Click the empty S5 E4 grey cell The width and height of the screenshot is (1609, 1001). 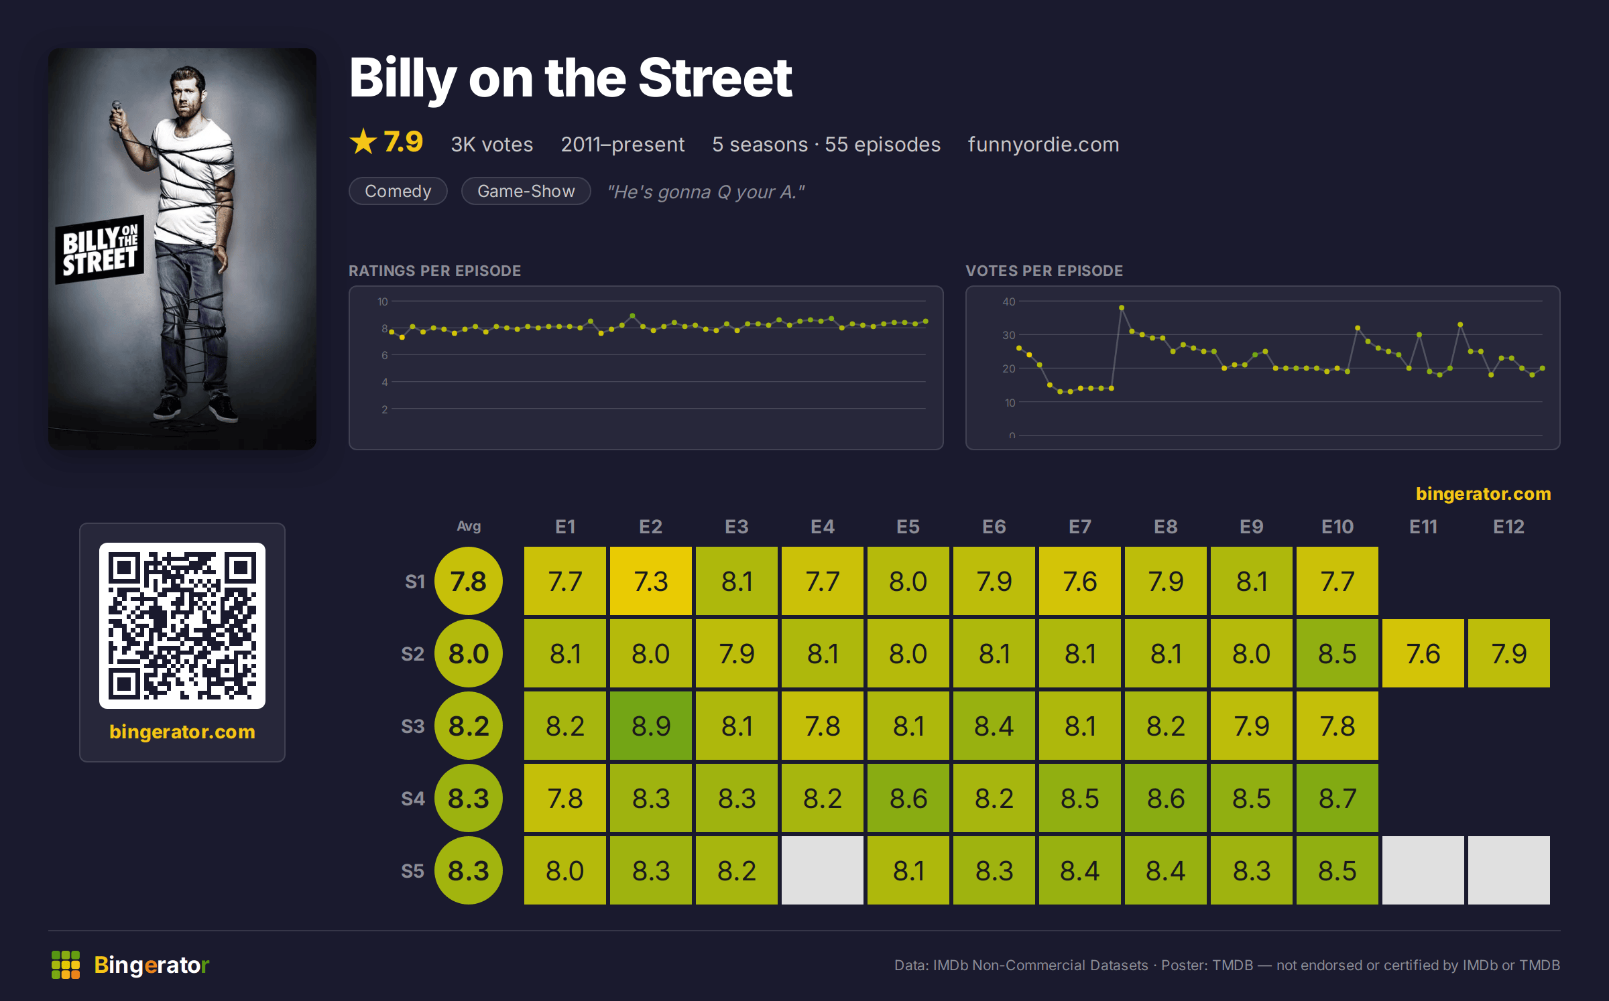point(823,870)
